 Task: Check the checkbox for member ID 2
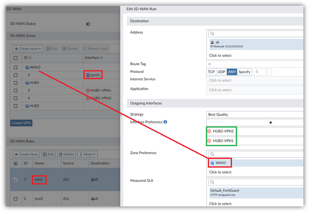15,75
